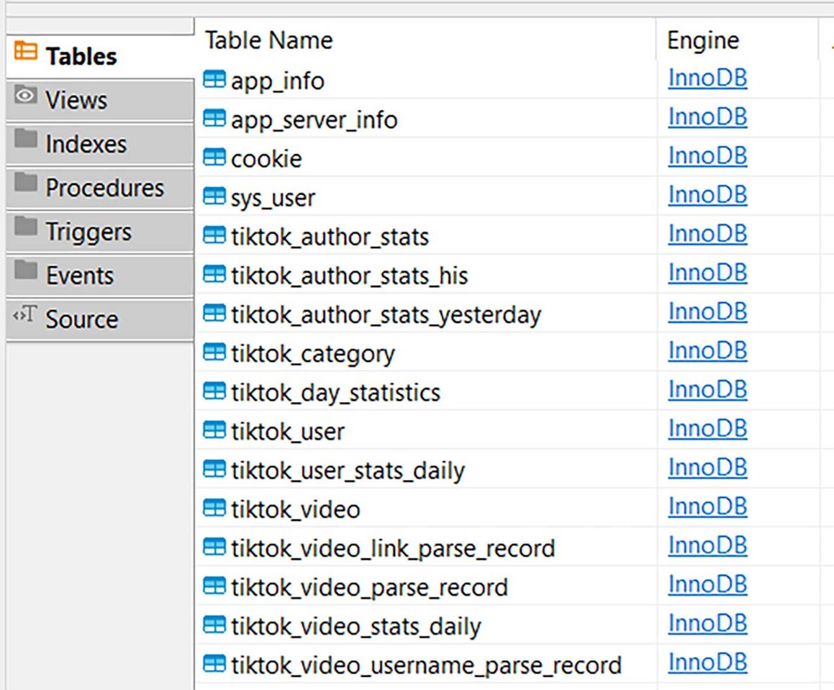Sort by the Table Name column header

pos(269,40)
